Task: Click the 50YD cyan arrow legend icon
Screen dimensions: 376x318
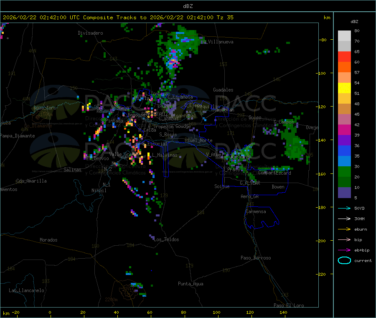Action: click(x=344, y=208)
